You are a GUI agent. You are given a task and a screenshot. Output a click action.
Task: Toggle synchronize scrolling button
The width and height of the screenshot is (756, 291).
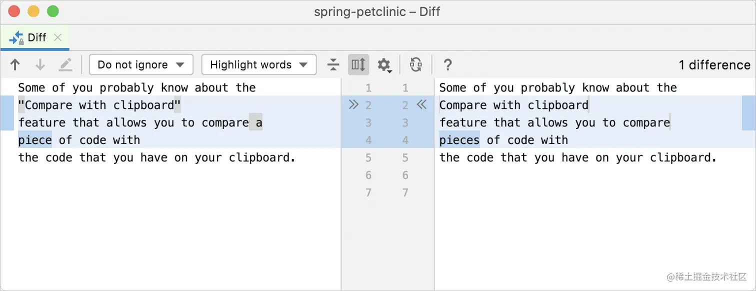pos(358,64)
